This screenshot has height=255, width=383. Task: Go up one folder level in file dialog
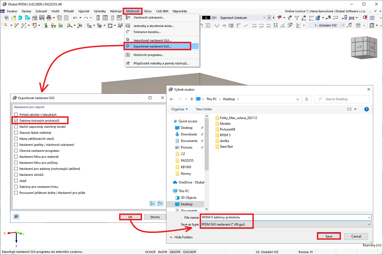point(192,99)
